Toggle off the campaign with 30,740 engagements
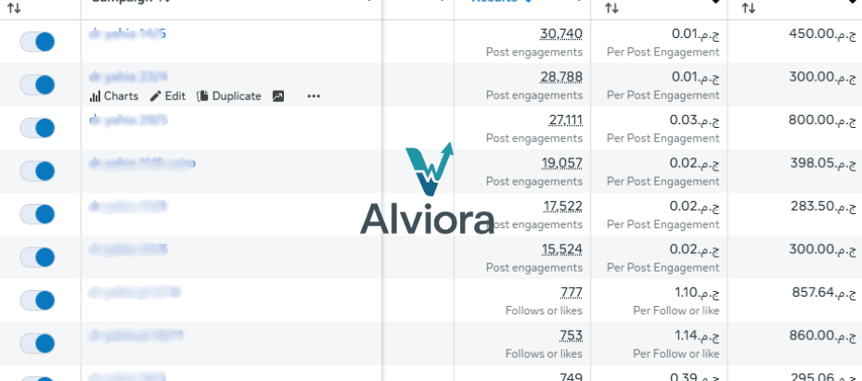Screen dimensions: 862x381 [x=38, y=42]
